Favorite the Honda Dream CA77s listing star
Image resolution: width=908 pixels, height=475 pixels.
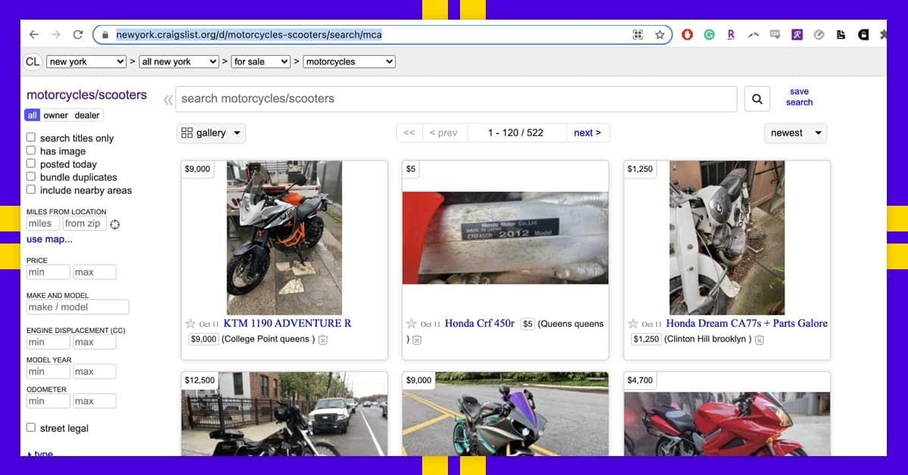[x=633, y=324]
